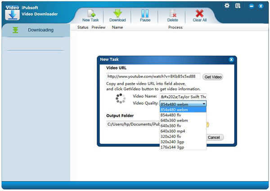Clear all tasks with the red X
The width and height of the screenshot is (270, 191).
pos(199,14)
